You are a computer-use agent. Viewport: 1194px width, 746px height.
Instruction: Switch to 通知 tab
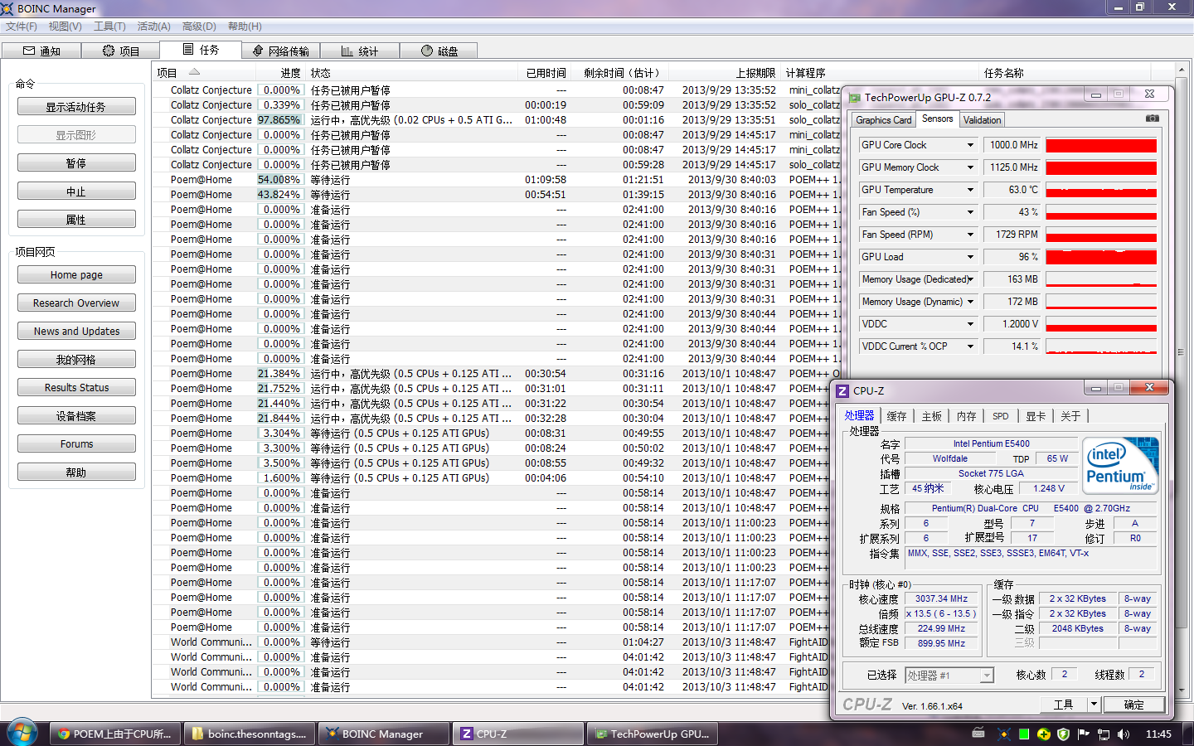click(x=41, y=51)
